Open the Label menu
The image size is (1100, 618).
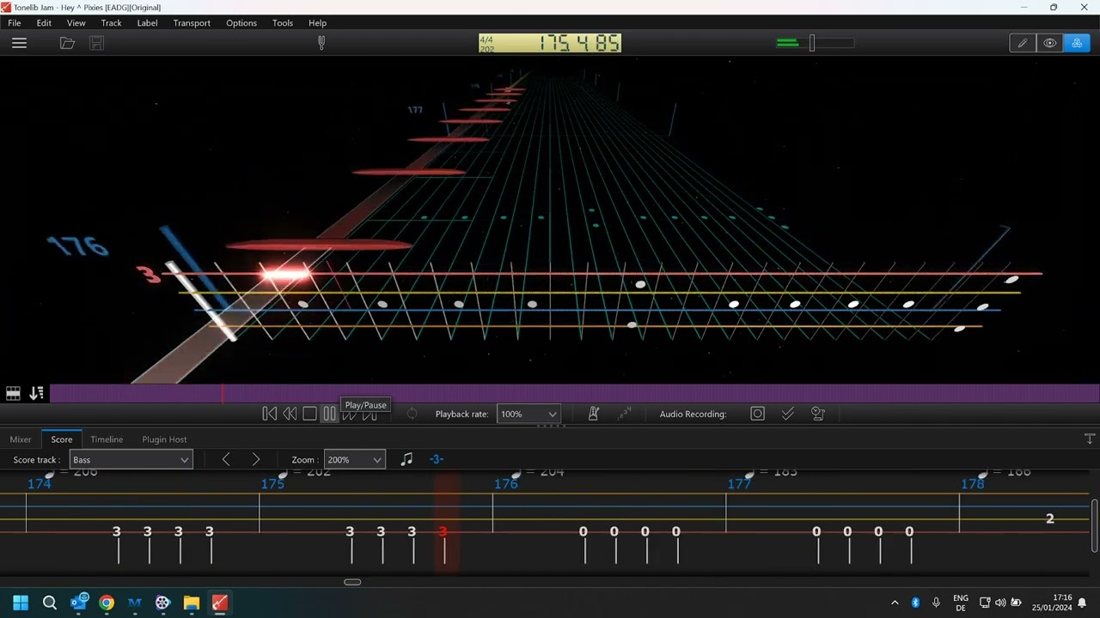tap(148, 23)
